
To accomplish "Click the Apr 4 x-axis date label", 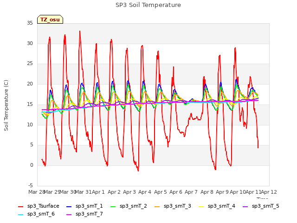I will click(145, 192).
